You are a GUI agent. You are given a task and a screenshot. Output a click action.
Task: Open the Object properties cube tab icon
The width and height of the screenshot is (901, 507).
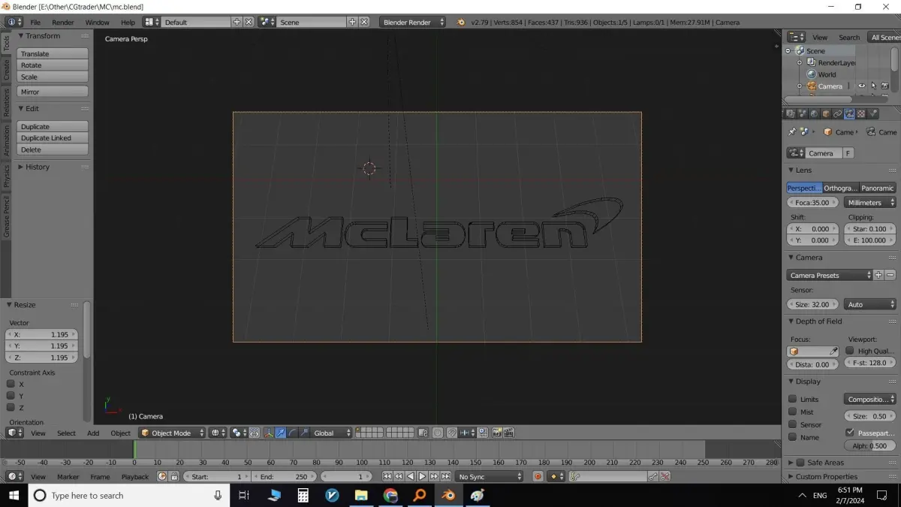(x=826, y=114)
